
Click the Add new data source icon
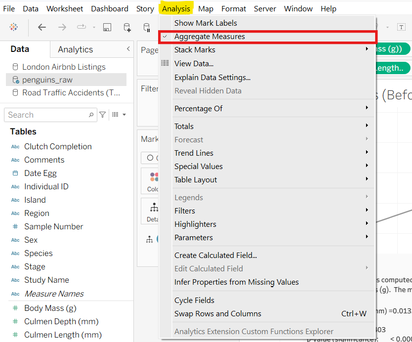(x=127, y=27)
